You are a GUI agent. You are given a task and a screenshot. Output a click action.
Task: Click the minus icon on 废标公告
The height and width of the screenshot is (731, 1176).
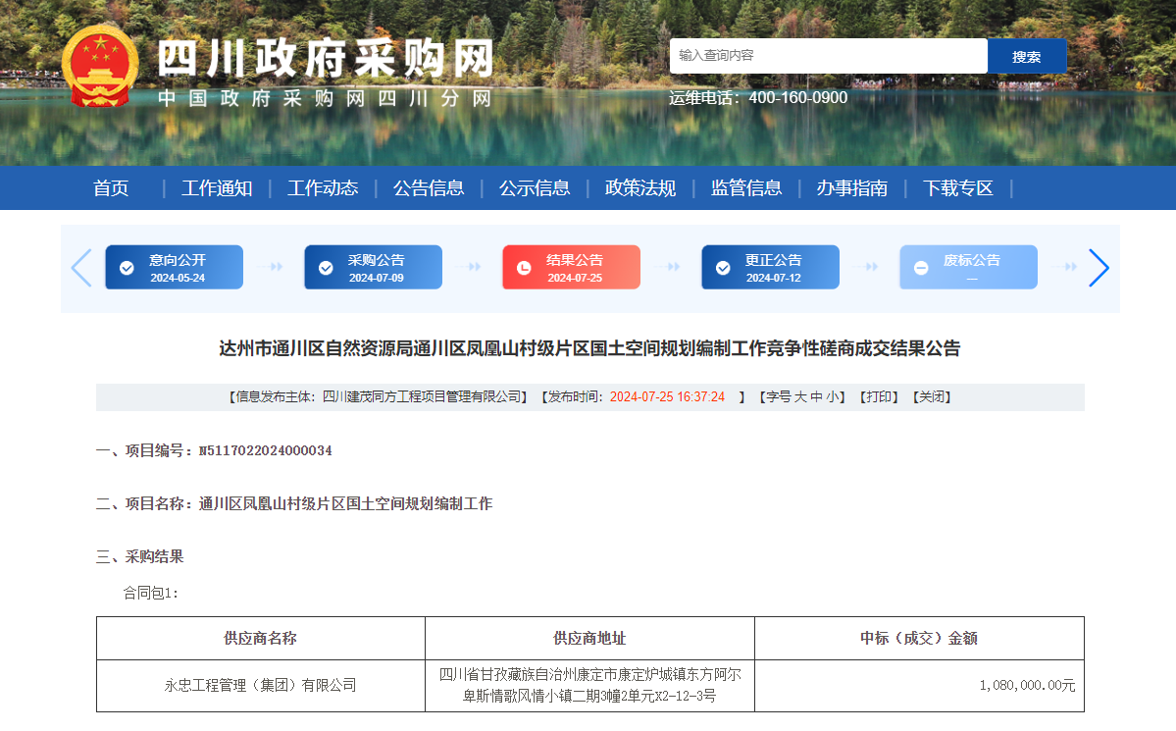(921, 268)
